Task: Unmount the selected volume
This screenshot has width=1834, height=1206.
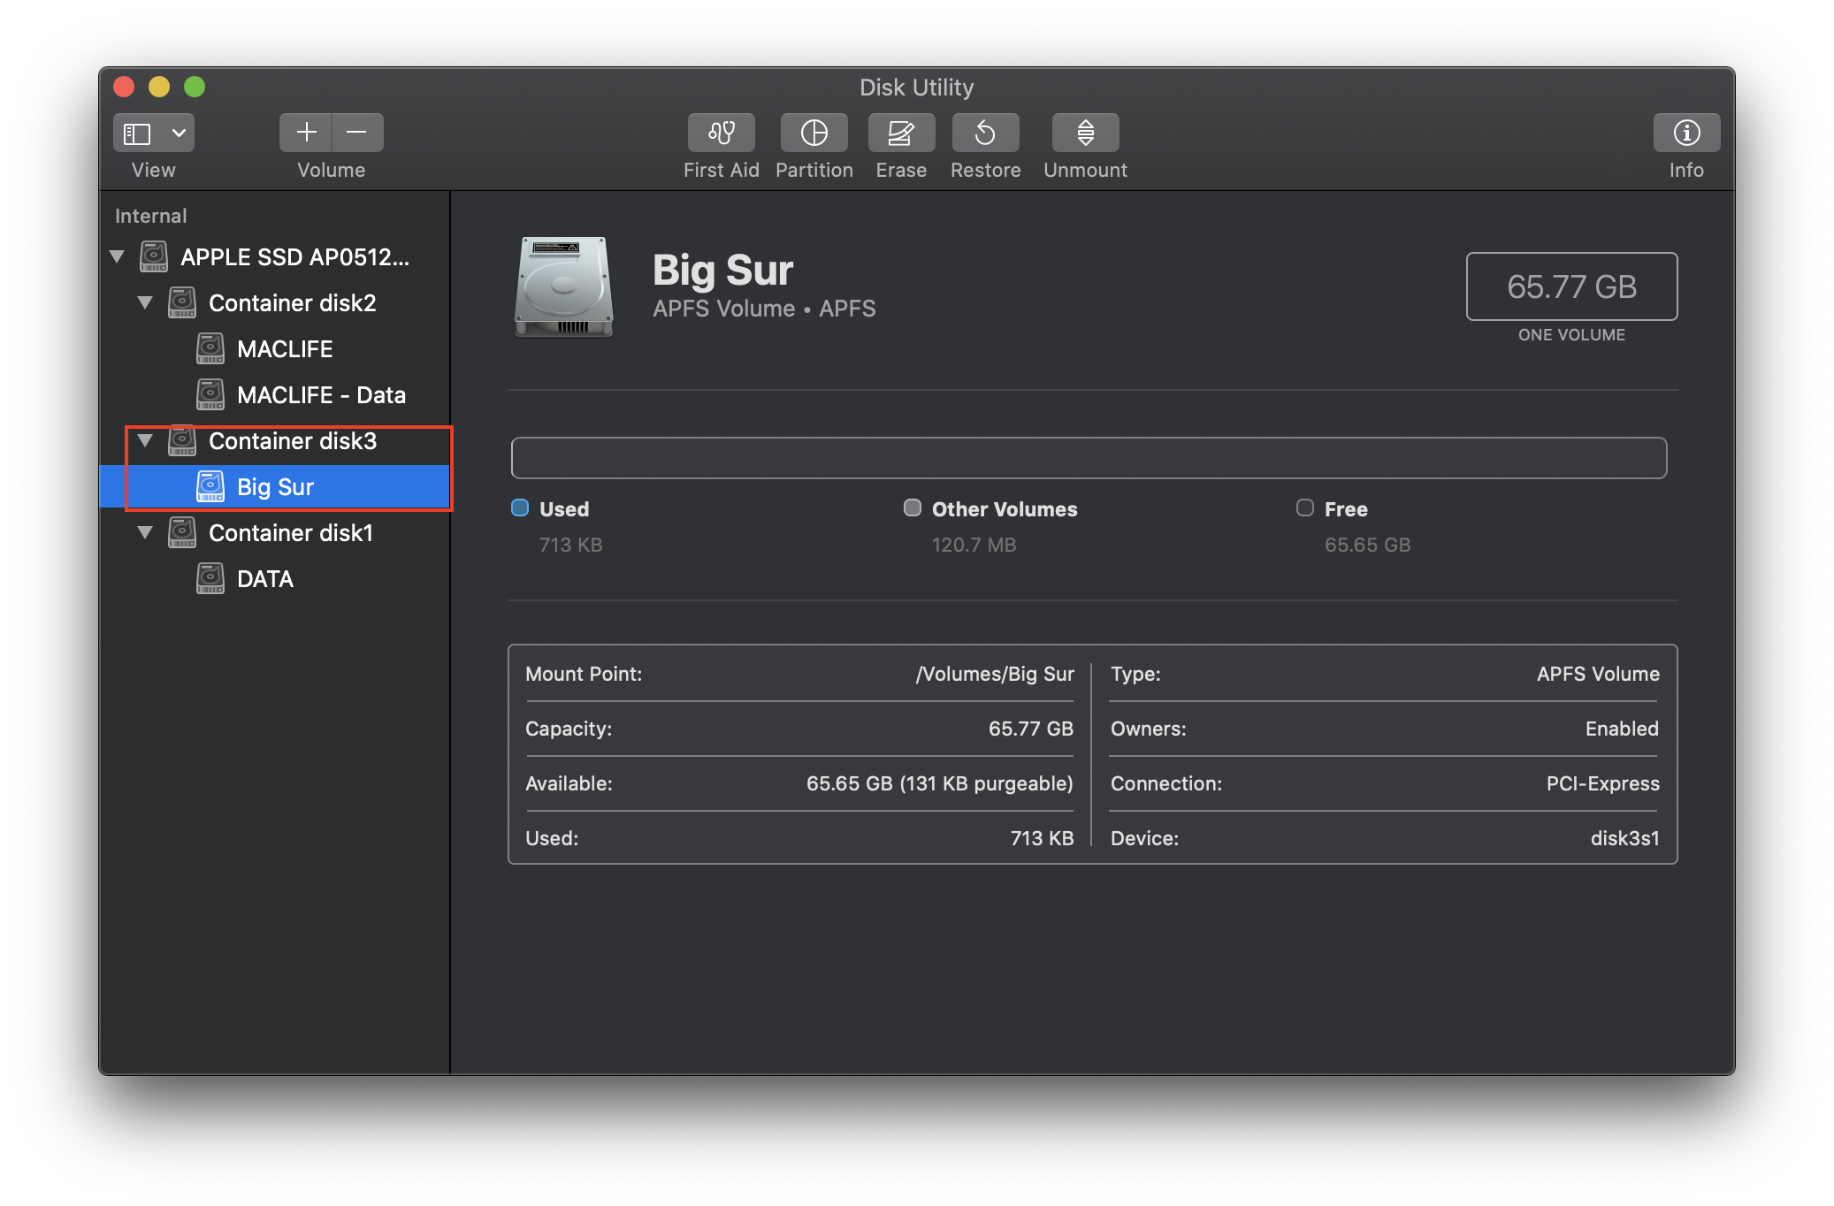Action: tap(1085, 133)
